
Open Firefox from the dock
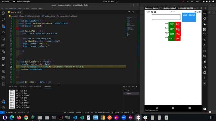(x=19, y=118)
